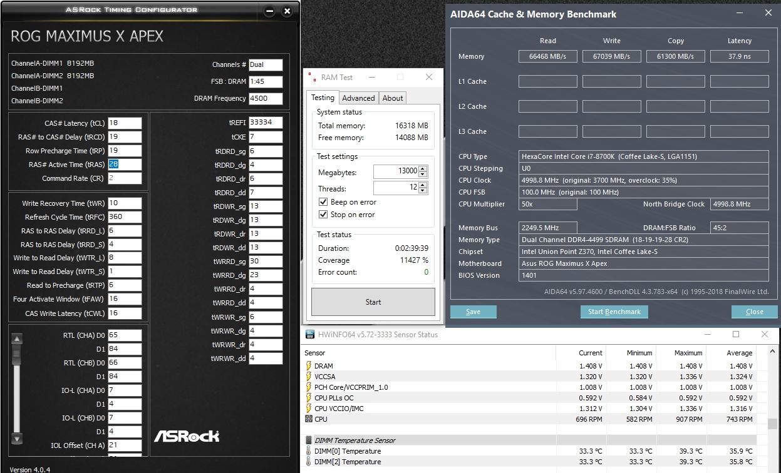Increase Threads value with up arrow
Screen dimensions: 781x473
(423, 185)
